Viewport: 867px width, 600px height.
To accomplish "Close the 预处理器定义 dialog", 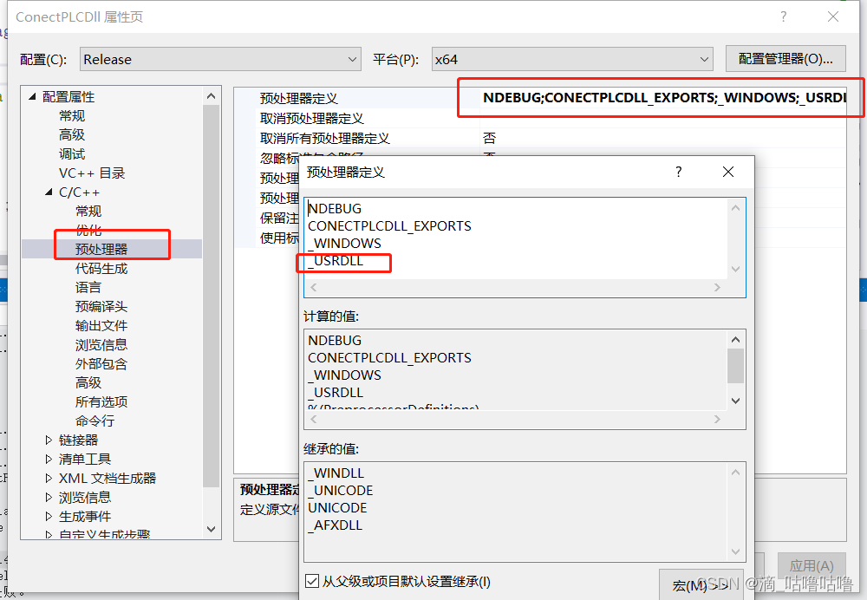I will [x=728, y=172].
